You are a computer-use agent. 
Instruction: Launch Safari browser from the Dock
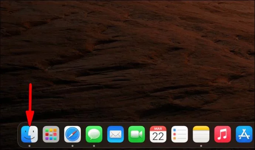tap(72, 134)
